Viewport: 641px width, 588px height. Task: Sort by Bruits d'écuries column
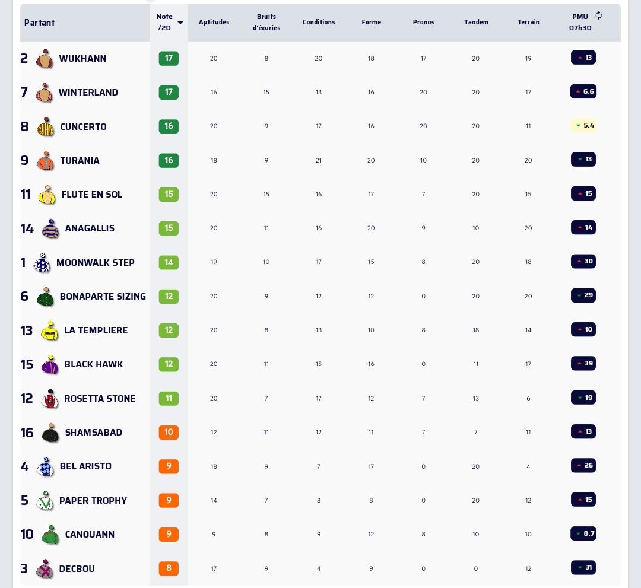[266, 22]
